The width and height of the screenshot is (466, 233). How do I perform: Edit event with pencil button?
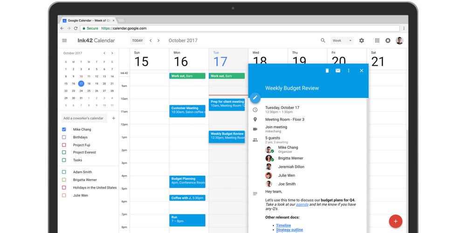pyautogui.click(x=255, y=98)
